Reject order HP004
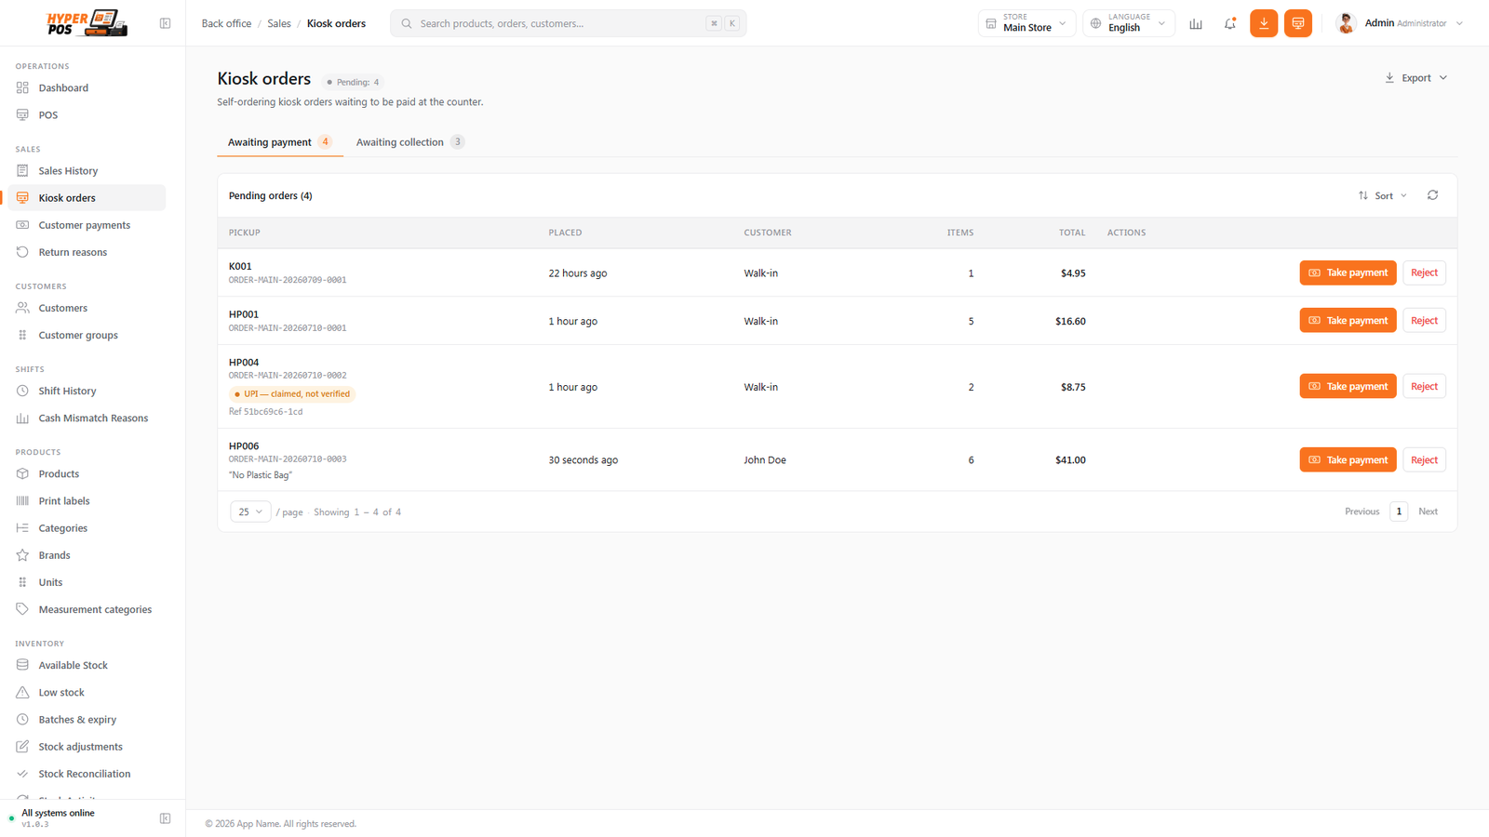Screen dimensions: 1489x837 1424,386
